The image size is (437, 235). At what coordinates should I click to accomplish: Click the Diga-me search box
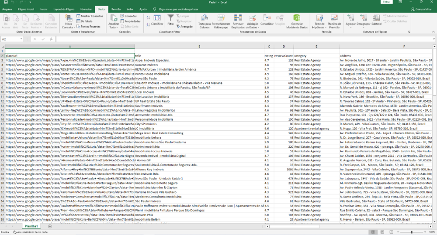click(178, 9)
